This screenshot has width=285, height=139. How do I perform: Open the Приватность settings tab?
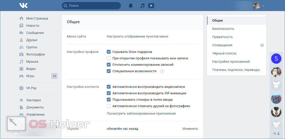(x=222, y=37)
